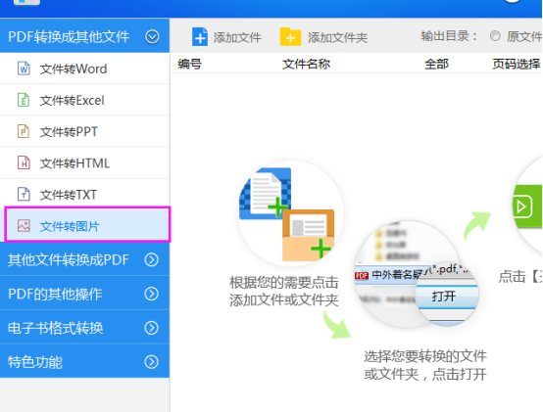The width and height of the screenshot is (543, 412).
Task: Expand the PDF的其他操作 section arrow
Action: coord(151,294)
